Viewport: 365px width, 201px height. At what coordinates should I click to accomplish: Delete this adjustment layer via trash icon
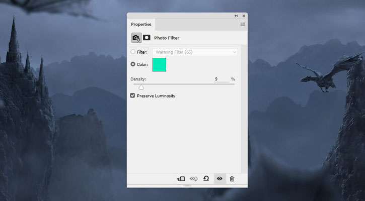pos(232,179)
